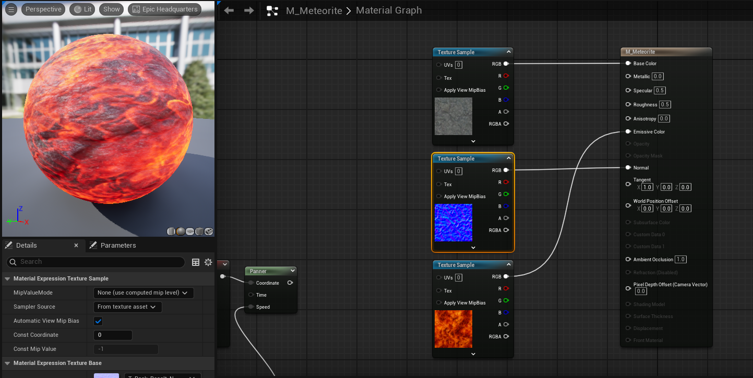Click the Const Coordinate input field
The height and width of the screenshot is (378, 753).
(113, 335)
